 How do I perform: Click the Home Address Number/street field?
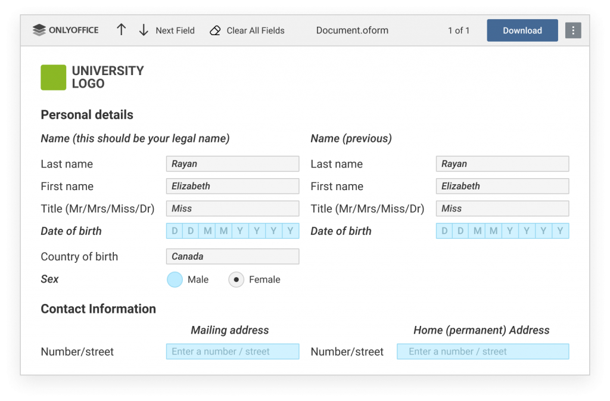click(483, 351)
